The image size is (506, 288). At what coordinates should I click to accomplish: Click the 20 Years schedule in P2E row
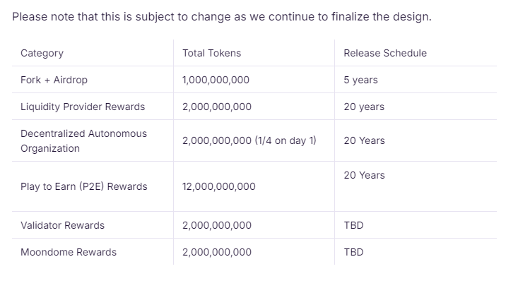(364, 175)
